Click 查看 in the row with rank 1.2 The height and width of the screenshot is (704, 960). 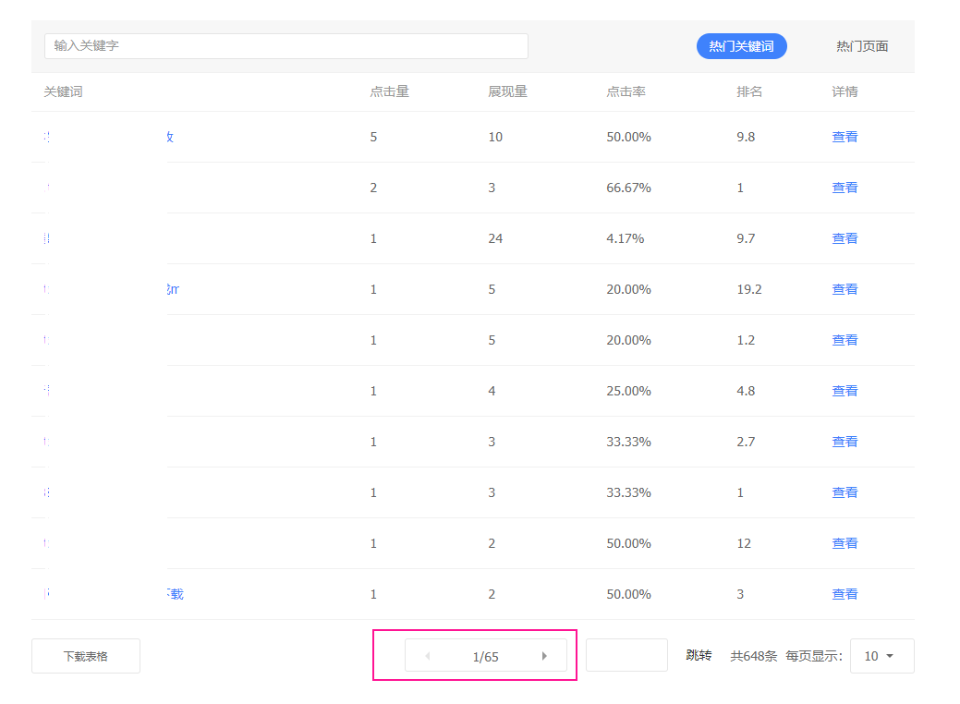[x=845, y=340]
